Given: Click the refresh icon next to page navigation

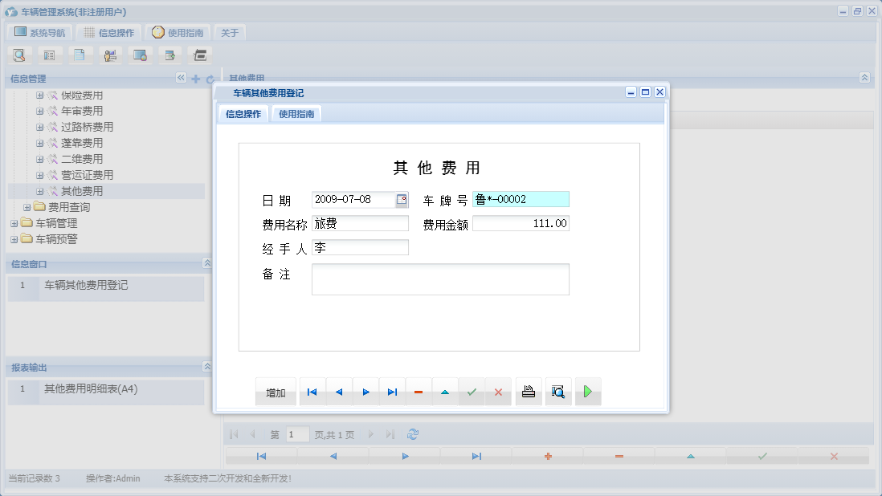Looking at the screenshot, I should coord(412,433).
